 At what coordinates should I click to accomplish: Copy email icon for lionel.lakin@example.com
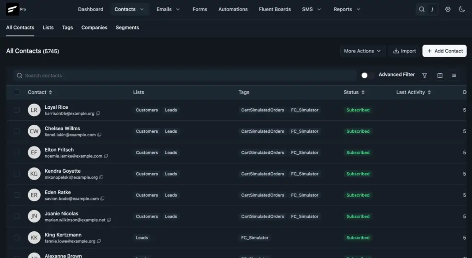[x=100, y=135]
